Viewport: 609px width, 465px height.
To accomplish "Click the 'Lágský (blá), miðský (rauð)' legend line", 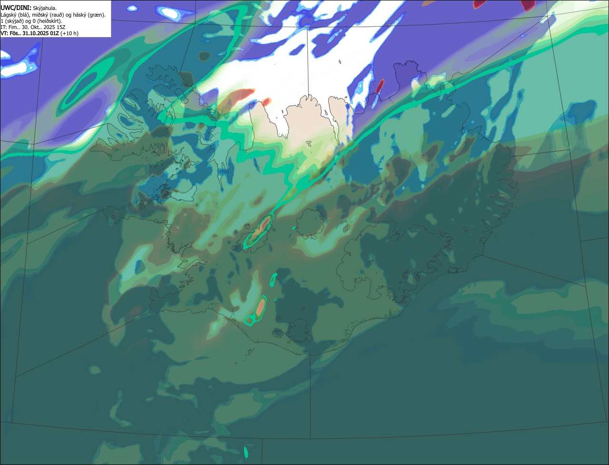I will click(53, 15).
